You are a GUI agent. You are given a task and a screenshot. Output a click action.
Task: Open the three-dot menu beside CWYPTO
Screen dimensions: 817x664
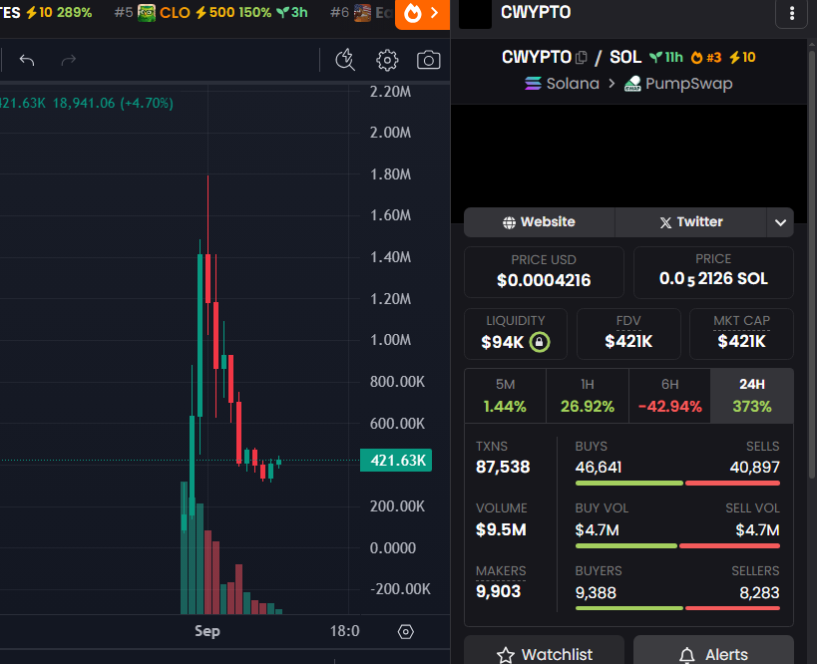(791, 13)
